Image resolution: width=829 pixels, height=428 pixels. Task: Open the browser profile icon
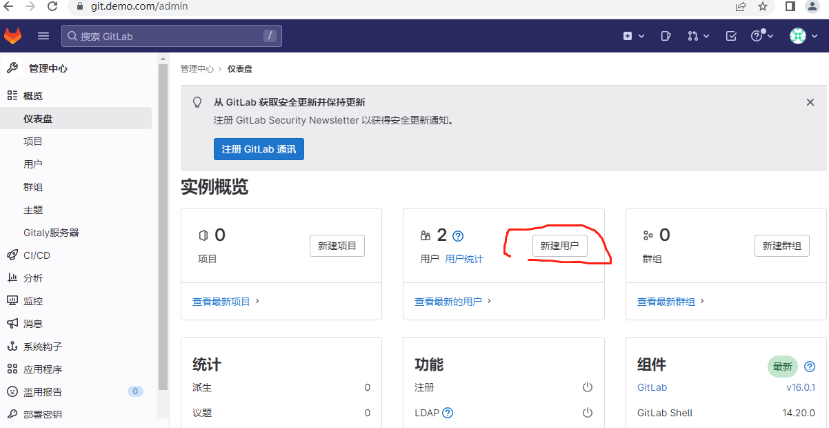[812, 6]
